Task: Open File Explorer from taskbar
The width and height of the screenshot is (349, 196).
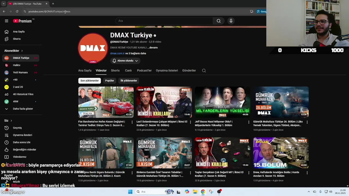Action: point(195,192)
